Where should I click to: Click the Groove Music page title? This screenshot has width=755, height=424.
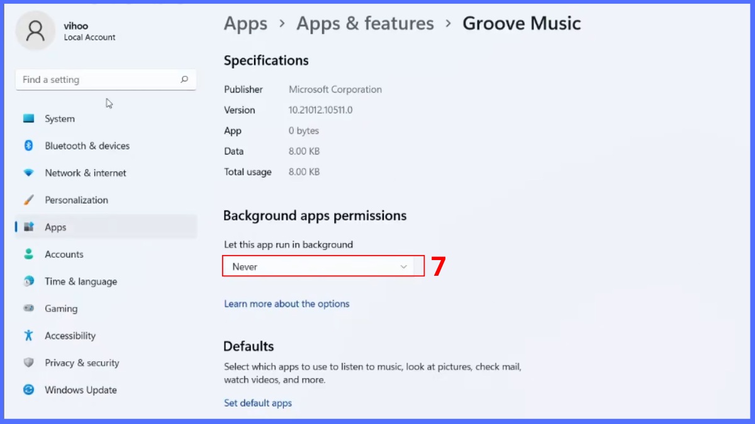click(522, 24)
